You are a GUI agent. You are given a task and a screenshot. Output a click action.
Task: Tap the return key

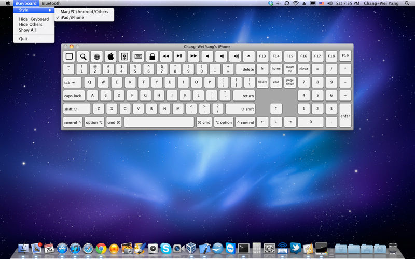coord(244,96)
